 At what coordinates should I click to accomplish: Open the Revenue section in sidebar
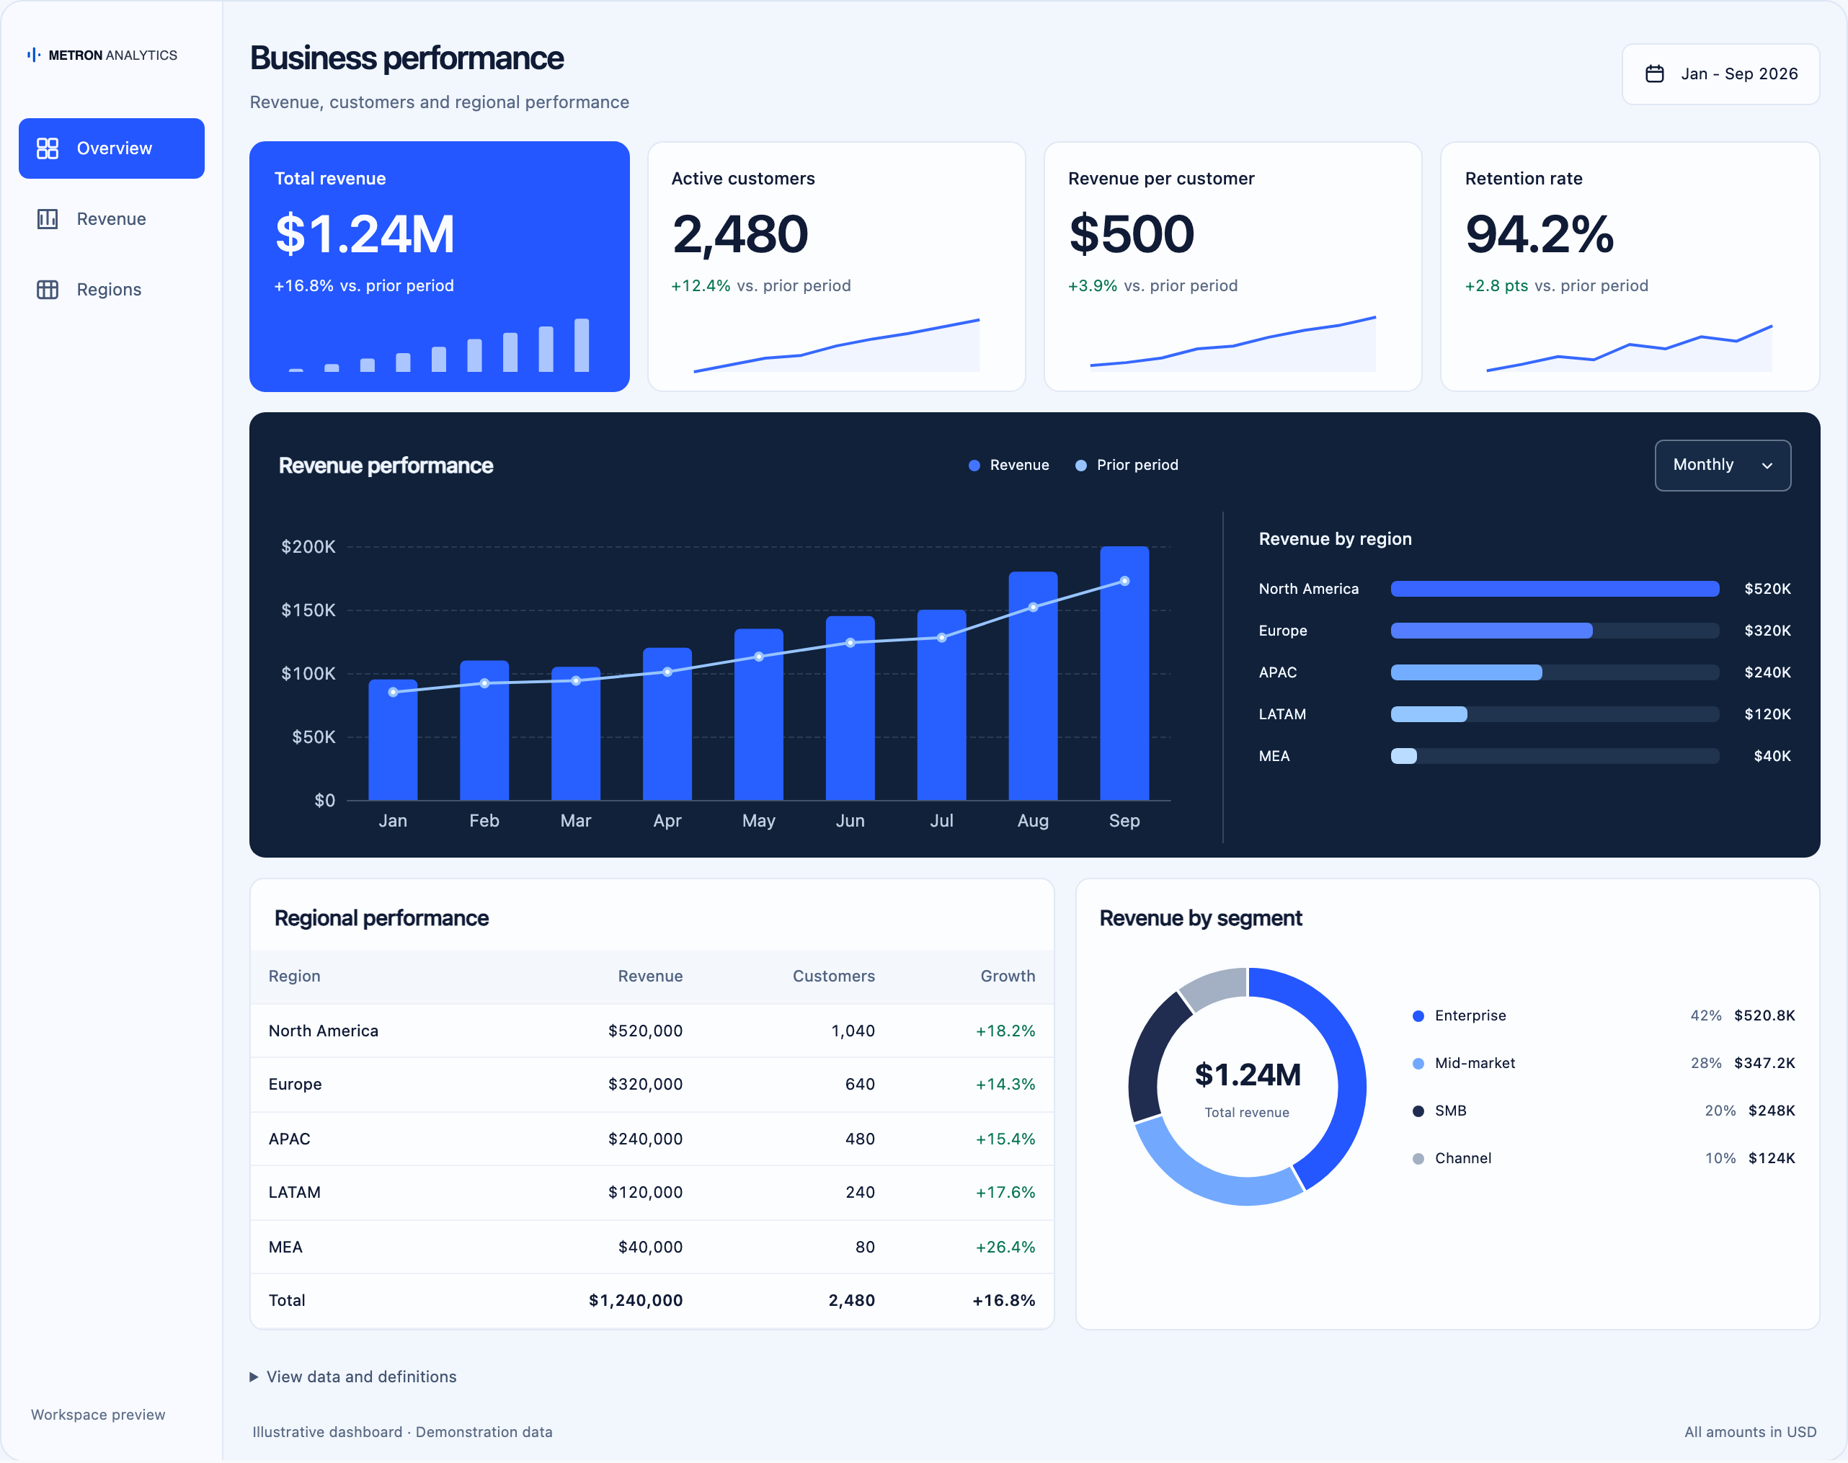click(112, 219)
